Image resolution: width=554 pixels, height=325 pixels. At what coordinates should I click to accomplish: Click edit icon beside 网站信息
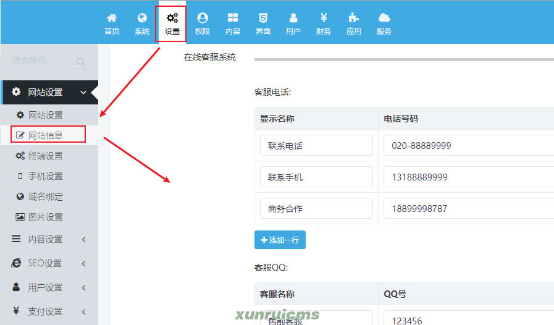20,135
